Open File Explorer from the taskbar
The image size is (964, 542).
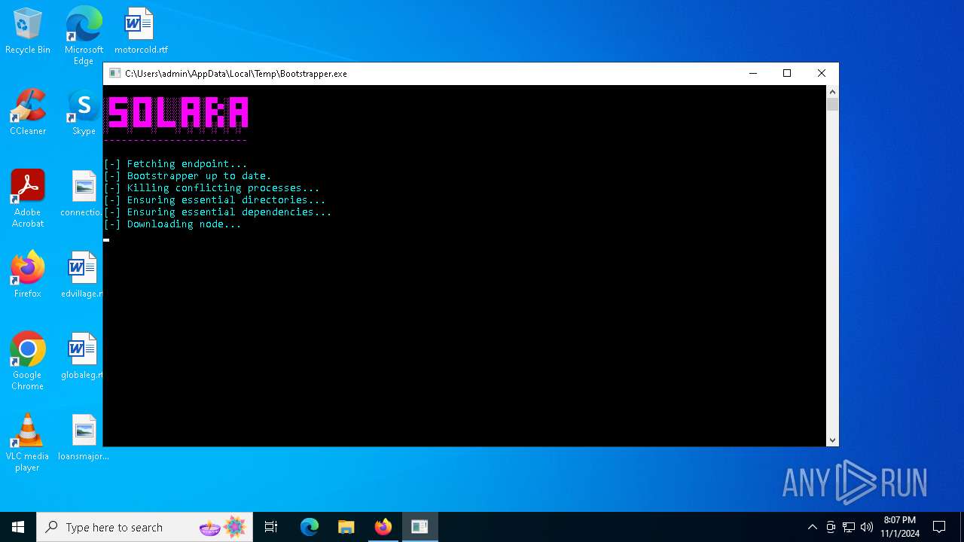coord(346,527)
